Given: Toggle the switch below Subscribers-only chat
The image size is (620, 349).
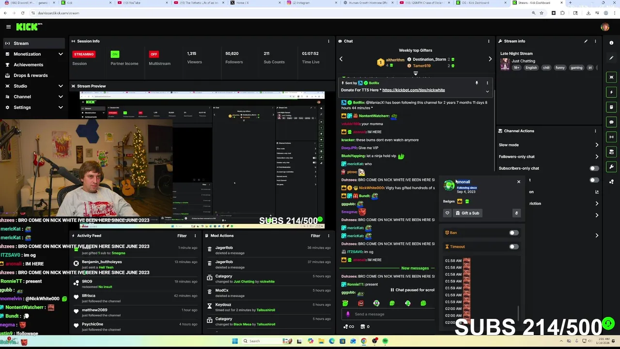Looking at the screenshot, I should 594,180.
